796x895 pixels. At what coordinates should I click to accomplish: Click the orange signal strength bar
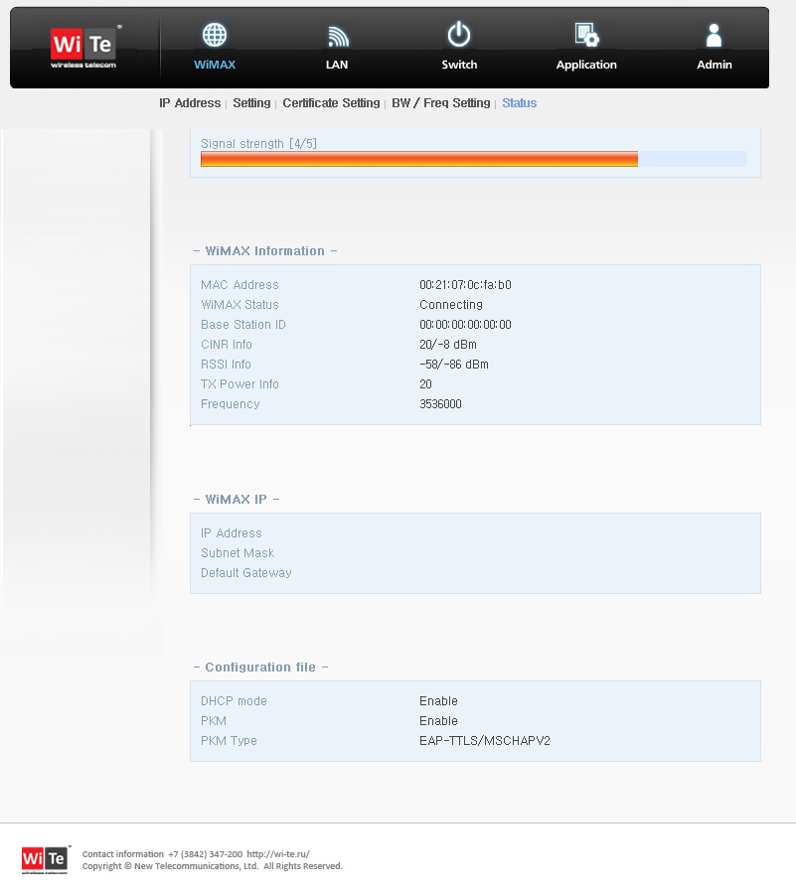tap(419, 159)
